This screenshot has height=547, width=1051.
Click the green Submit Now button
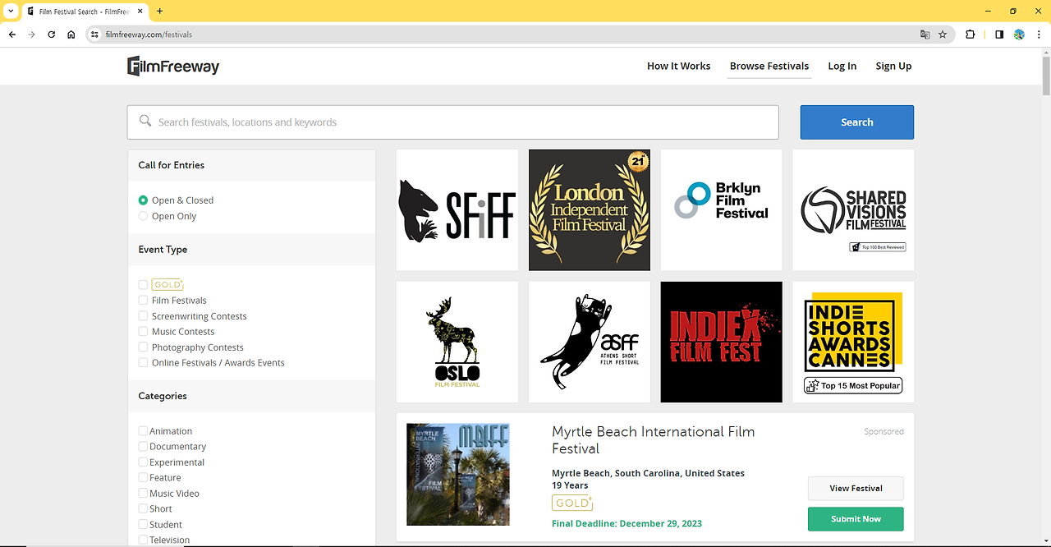856,519
